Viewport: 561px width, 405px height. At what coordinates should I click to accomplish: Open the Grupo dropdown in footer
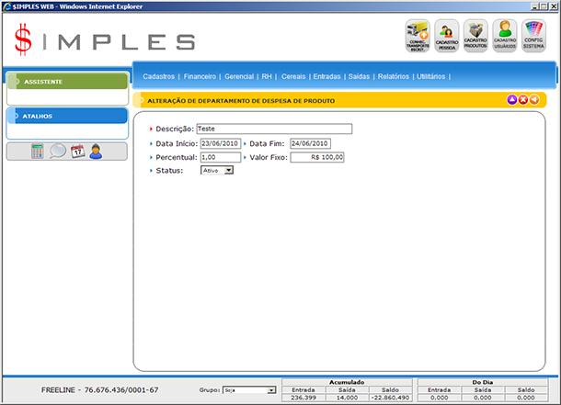click(x=248, y=390)
